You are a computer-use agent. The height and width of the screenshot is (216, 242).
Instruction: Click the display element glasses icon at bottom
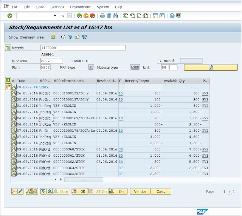pos(14,191)
